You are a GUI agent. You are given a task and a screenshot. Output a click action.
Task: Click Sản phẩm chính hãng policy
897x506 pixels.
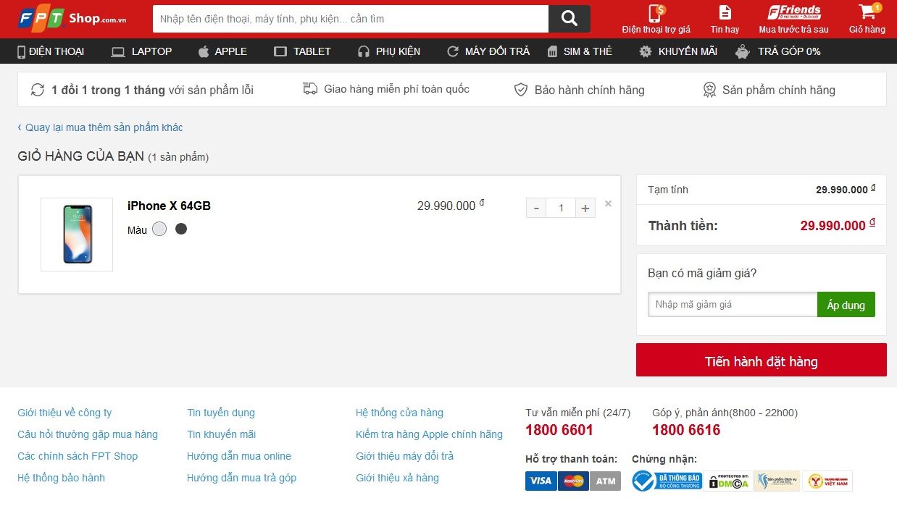point(769,90)
